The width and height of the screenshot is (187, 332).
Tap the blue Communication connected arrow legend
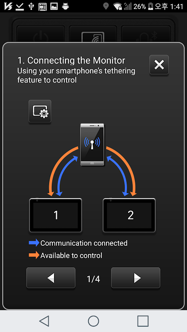(34, 243)
